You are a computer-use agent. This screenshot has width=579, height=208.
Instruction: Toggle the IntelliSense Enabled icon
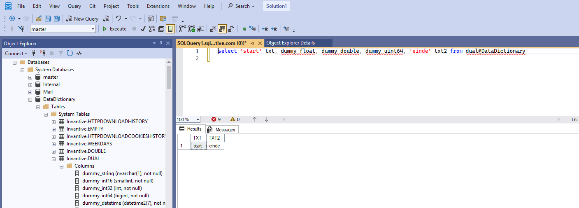[x=170, y=29]
